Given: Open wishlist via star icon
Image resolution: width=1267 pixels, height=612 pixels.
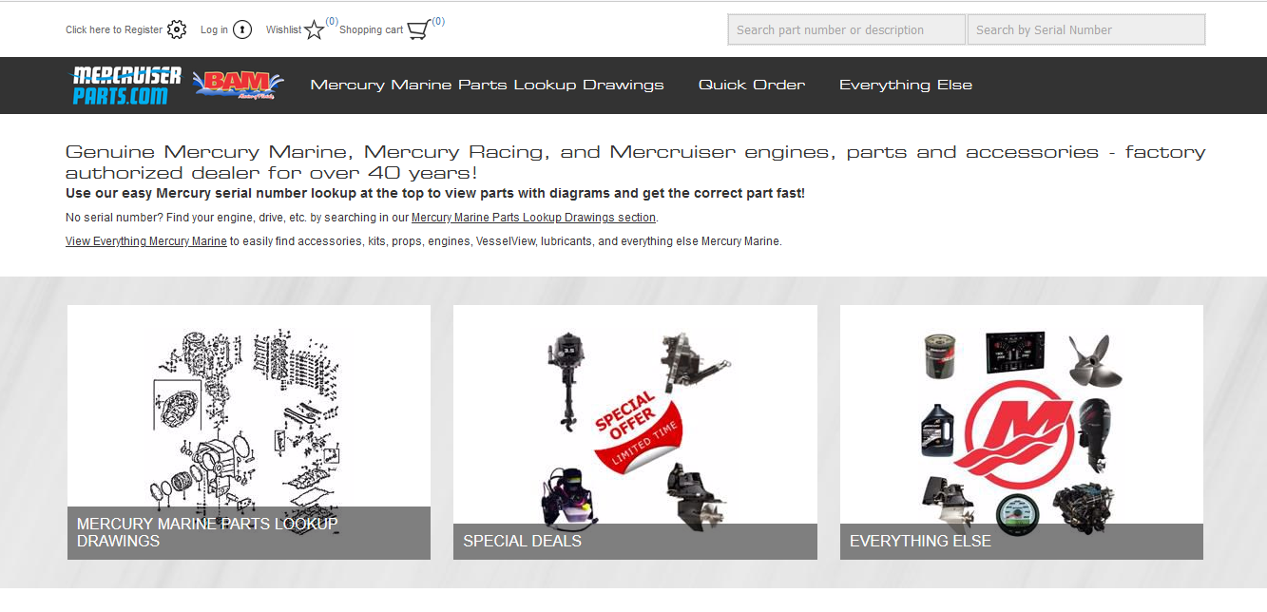Looking at the screenshot, I should point(315,29).
